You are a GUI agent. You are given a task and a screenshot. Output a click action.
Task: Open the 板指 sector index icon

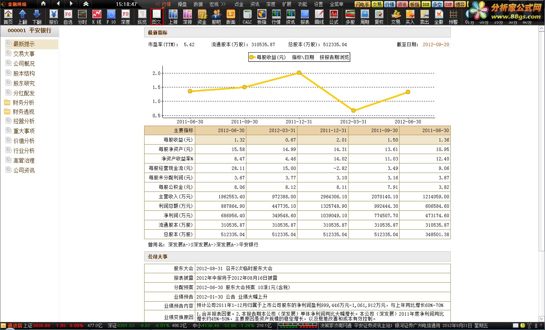(262, 17)
